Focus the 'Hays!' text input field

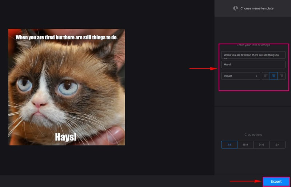coord(253,64)
